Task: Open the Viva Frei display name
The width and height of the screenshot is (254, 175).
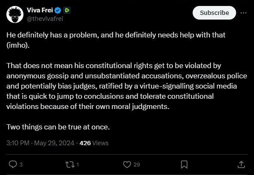Action: [40, 10]
